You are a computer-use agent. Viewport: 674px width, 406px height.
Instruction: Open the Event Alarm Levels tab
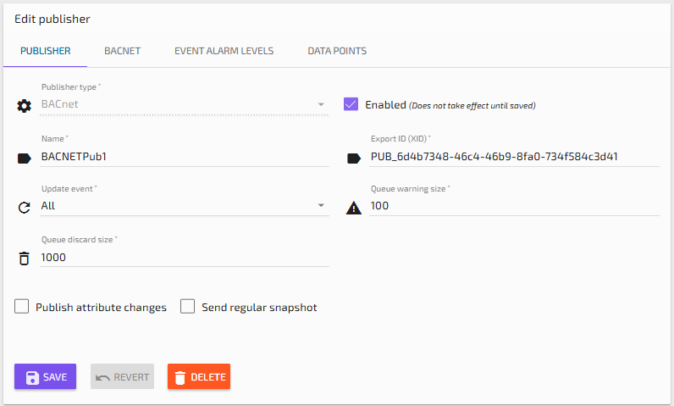[224, 51]
